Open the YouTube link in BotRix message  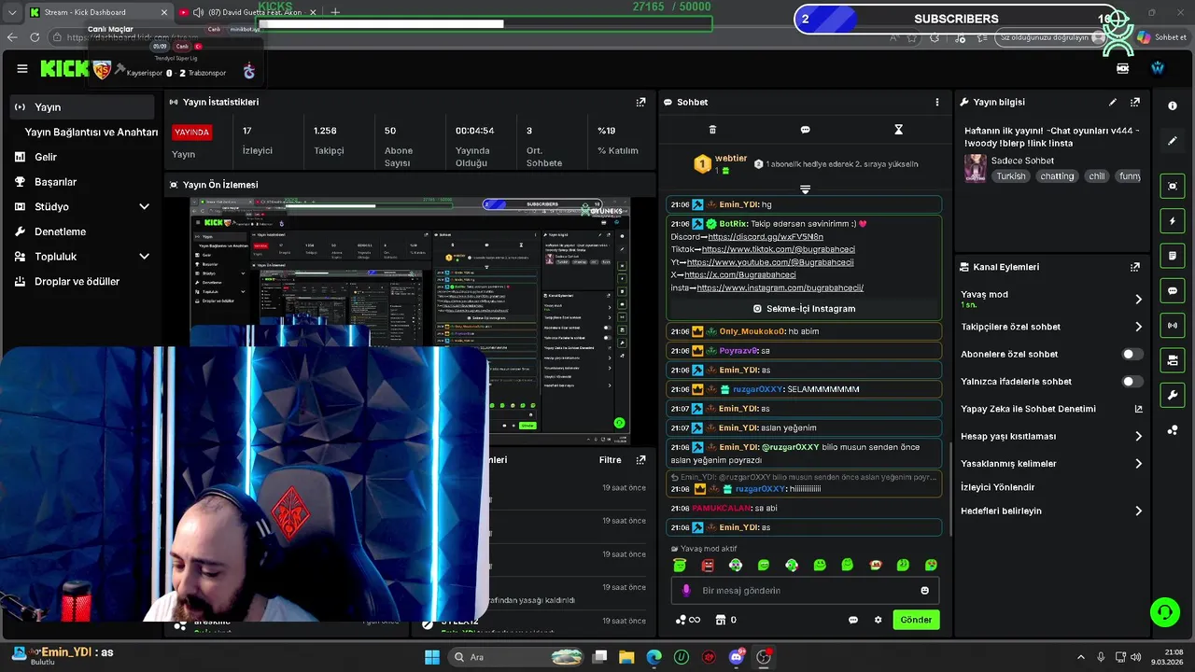click(x=769, y=262)
